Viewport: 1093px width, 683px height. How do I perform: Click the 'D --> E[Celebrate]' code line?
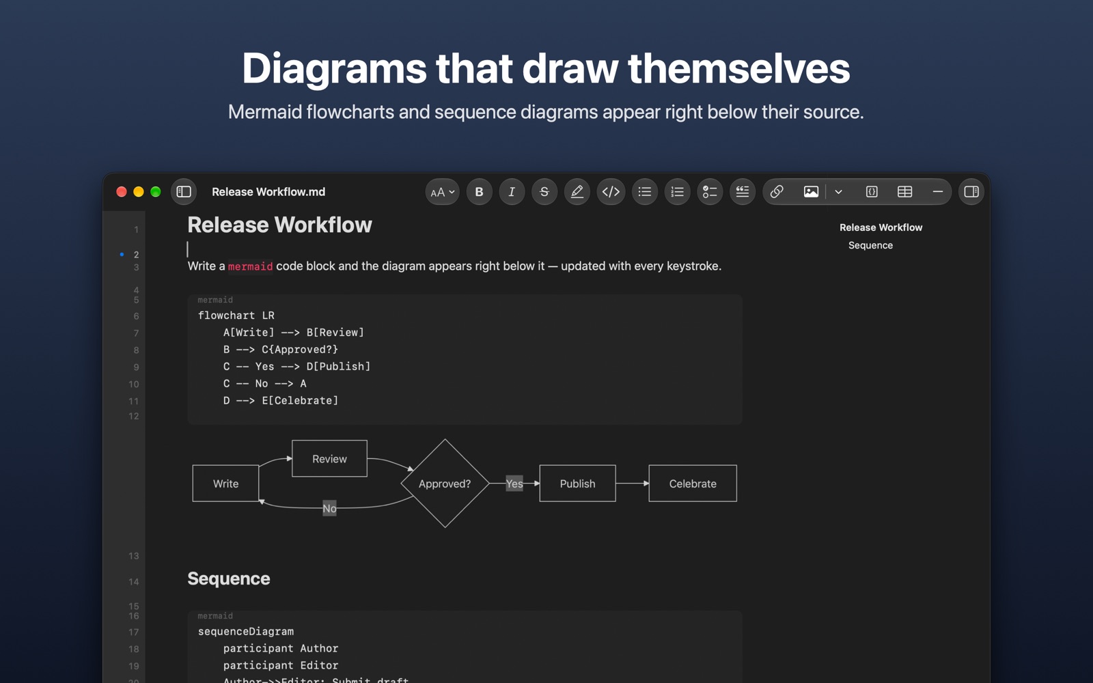click(x=281, y=401)
